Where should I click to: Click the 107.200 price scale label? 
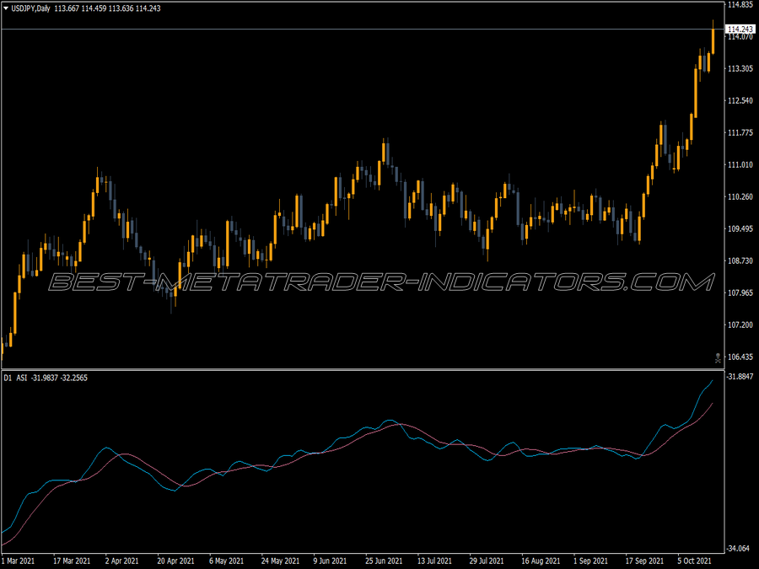point(740,325)
